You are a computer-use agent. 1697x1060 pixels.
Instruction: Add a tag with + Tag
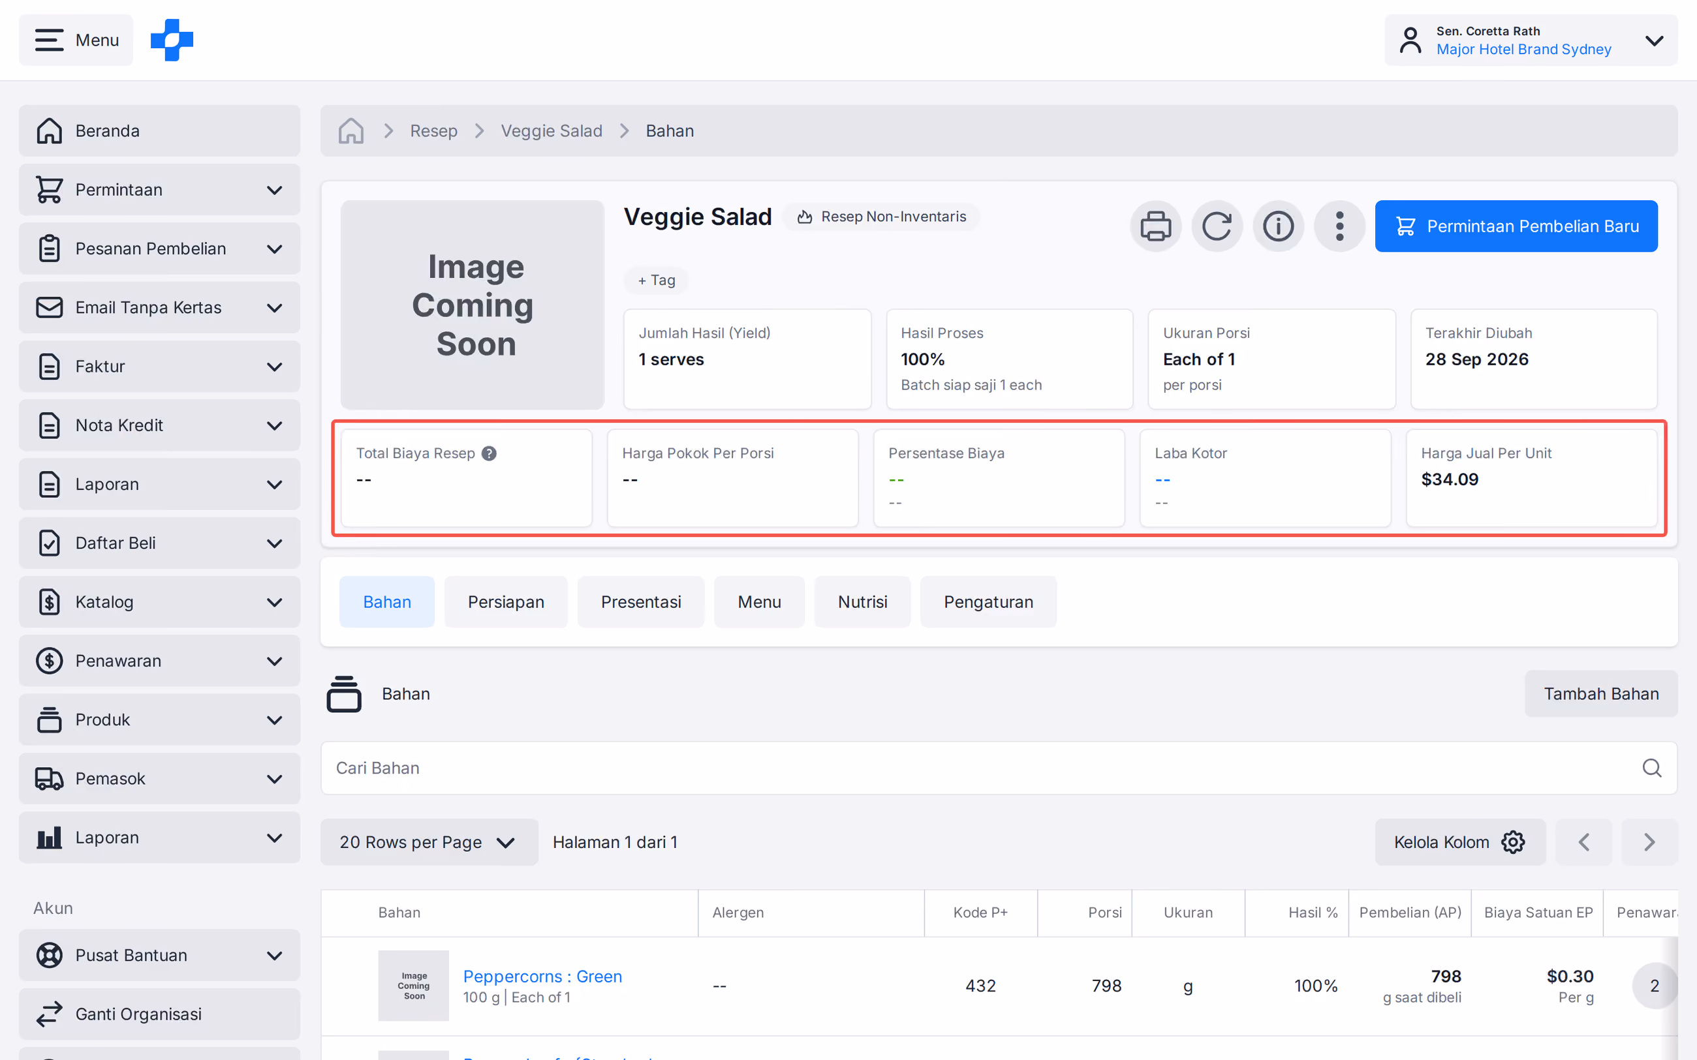pyautogui.click(x=657, y=280)
